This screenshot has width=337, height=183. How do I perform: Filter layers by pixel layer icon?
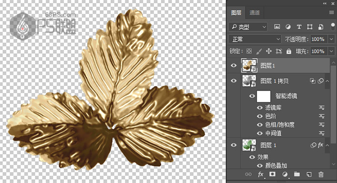277,27
